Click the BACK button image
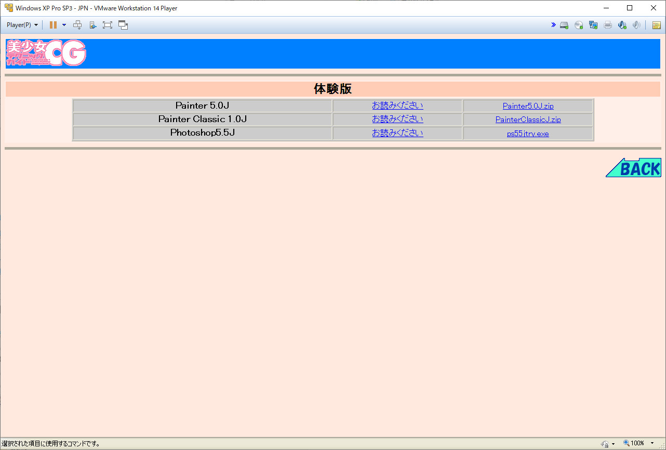The height and width of the screenshot is (450, 666). (633, 167)
